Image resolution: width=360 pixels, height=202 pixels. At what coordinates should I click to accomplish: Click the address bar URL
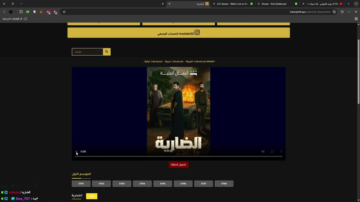pos(310,12)
